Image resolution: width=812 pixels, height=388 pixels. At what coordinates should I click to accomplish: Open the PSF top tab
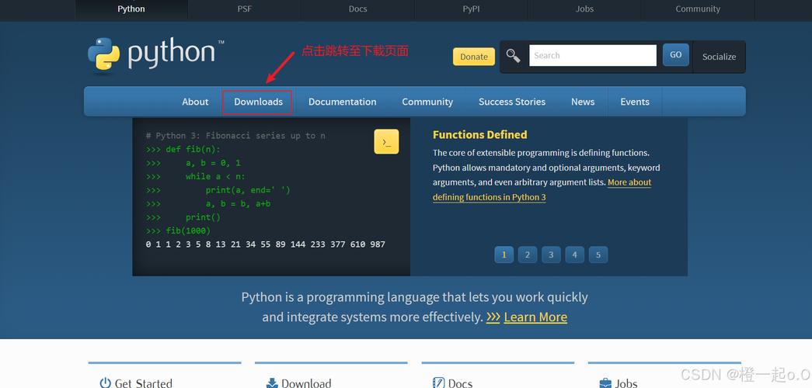pyautogui.click(x=245, y=9)
